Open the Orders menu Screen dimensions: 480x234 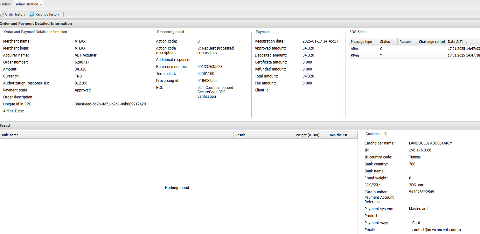[5, 4]
